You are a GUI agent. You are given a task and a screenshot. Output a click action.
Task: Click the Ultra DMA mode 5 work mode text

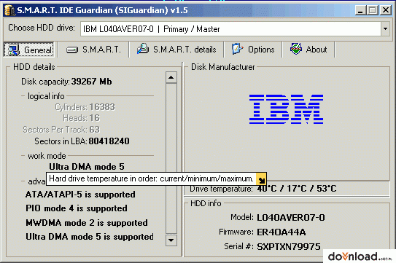click(x=87, y=167)
